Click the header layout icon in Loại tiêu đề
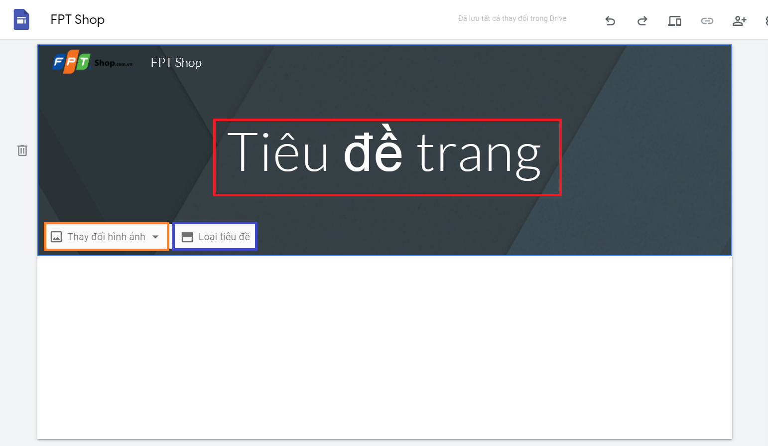 click(x=187, y=236)
